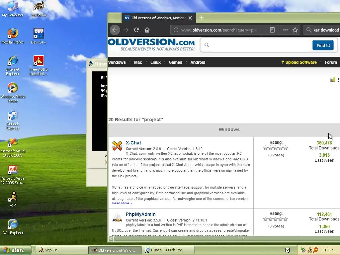Reload the page with refresh icon
Image resolution: width=340 pixels, height=255 pixels.
[x=136, y=30]
